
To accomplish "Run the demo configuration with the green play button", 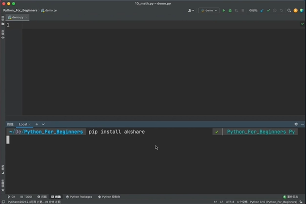I will tap(224, 10).
